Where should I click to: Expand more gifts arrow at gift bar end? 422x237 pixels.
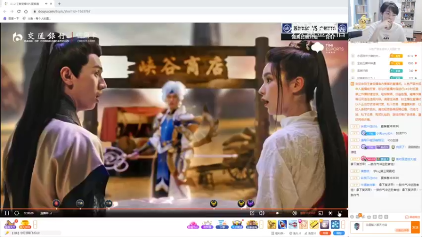343,224
